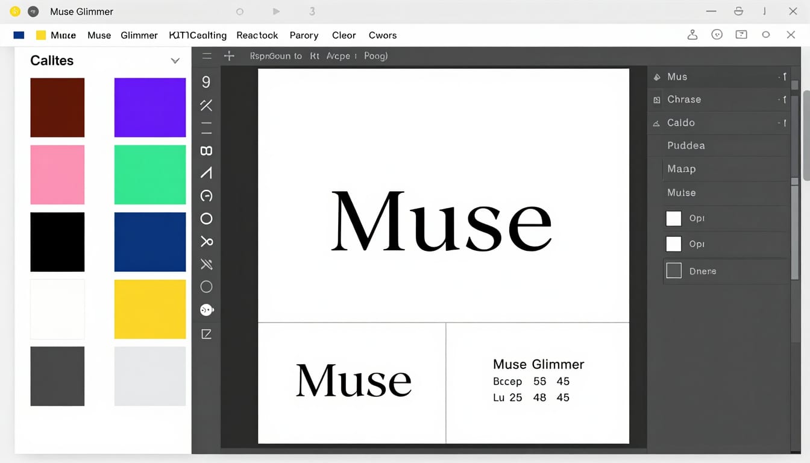
Task: Pick the white swatch in Calltes
Action: pyautogui.click(x=57, y=309)
